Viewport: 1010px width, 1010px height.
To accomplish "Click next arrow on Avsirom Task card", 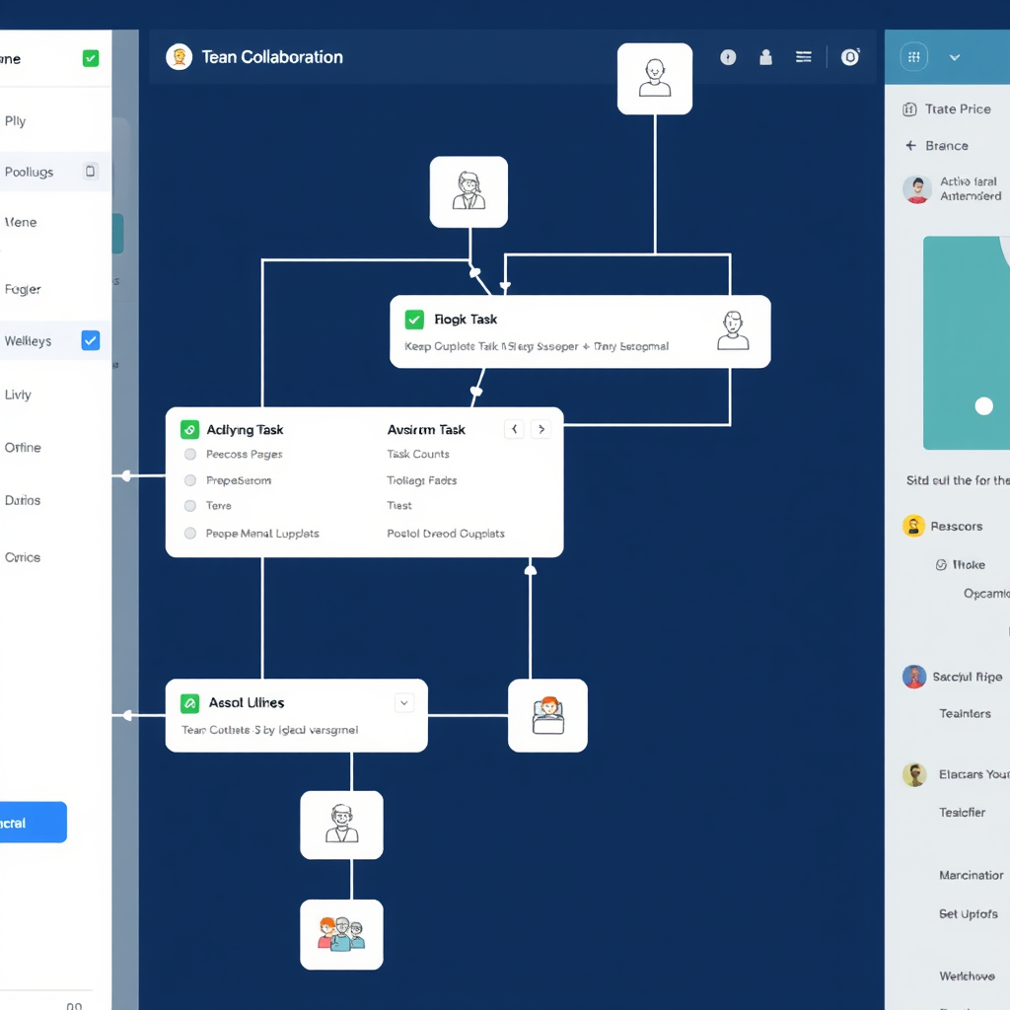I will point(540,429).
